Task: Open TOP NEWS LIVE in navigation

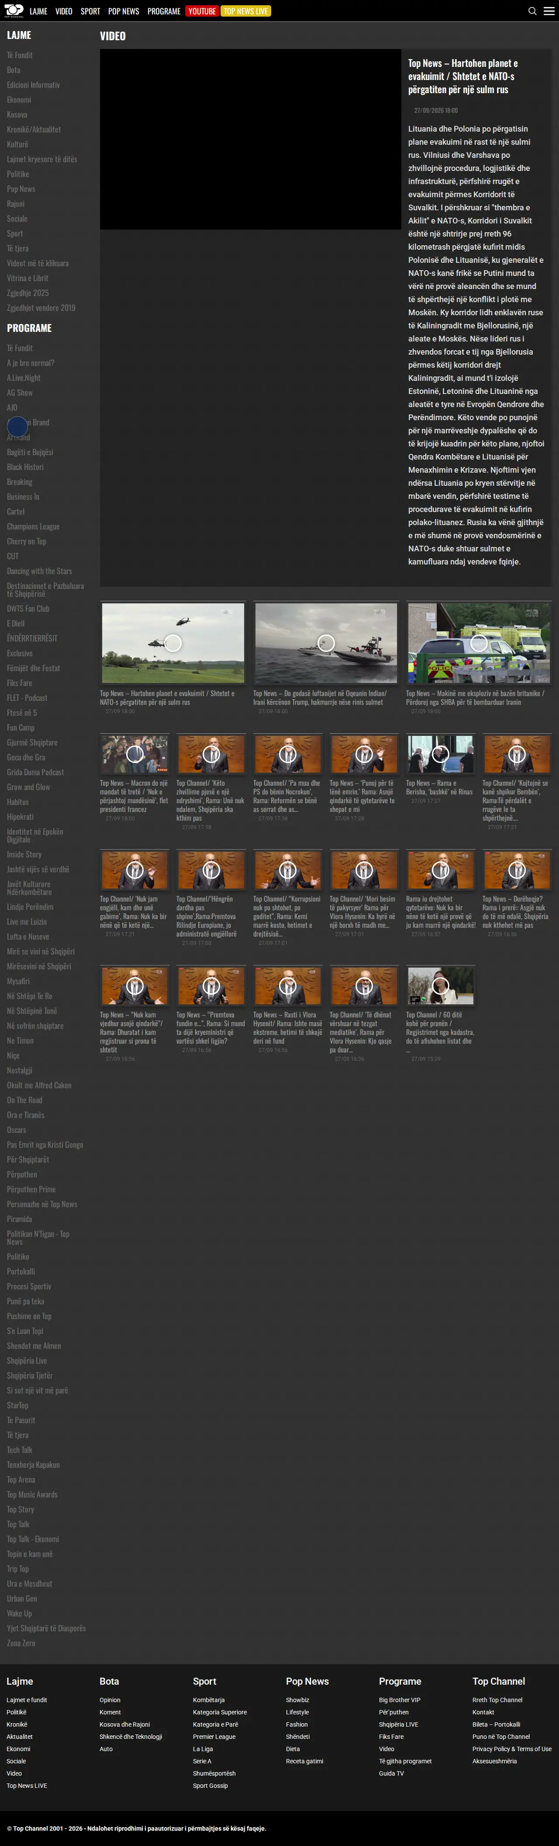Action: tap(245, 11)
